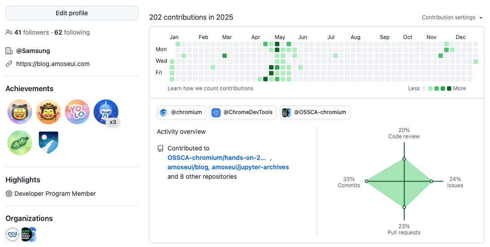
Task: Click the Arctic Code Vault Contributor badge
Action: pyautogui.click(x=49, y=143)
